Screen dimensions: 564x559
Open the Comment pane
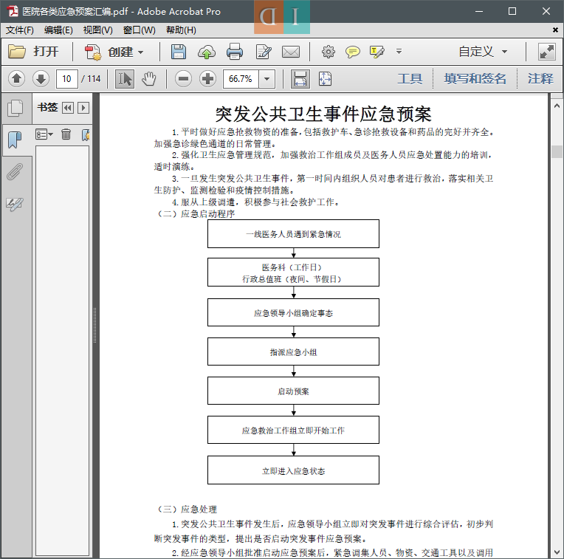(x=540, y=78)
